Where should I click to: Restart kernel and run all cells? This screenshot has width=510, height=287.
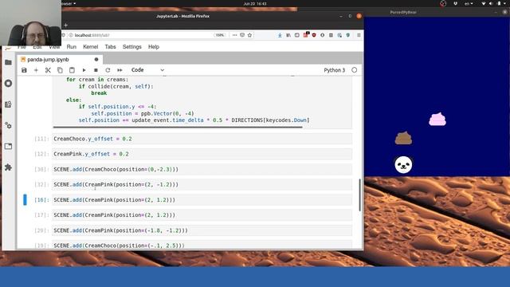tap(120, 70)
